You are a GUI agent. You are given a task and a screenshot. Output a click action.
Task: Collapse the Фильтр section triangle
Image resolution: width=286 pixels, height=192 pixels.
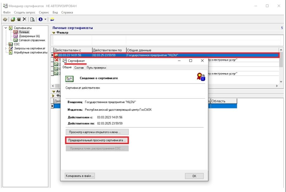point(54,33)
